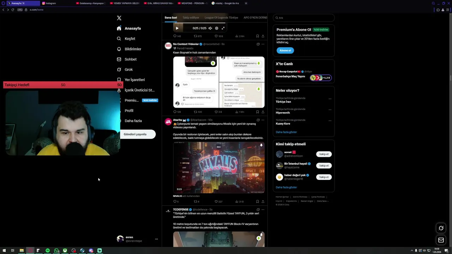The height and width of the screenshot is (254, 452).
Task: Share the Atarita Nivalis post
Action: point(263,201)
